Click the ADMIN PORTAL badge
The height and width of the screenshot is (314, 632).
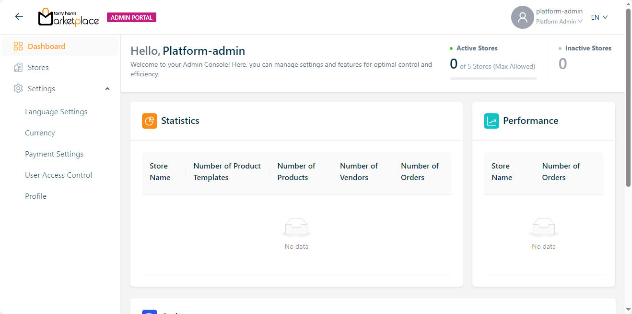[x=131, y=18]
